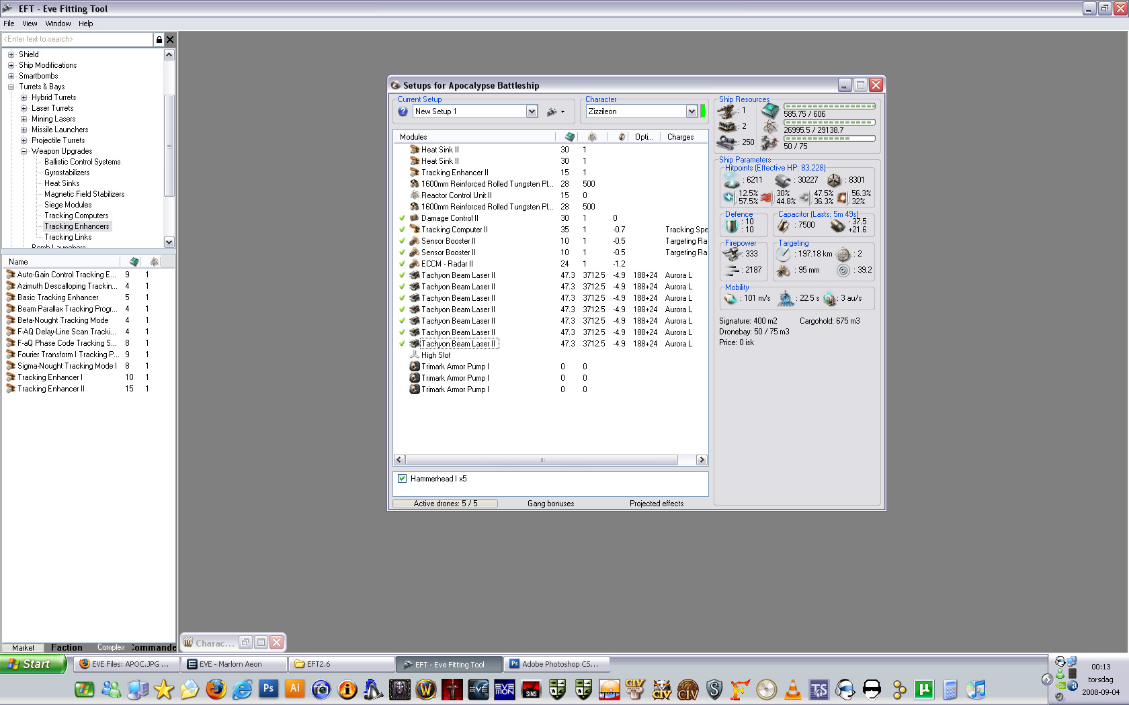This screenshot has width=1129, height=705.
Task: Uncheck the Hammerhead I x5 drone checkbox
Action: pos(403,479)
